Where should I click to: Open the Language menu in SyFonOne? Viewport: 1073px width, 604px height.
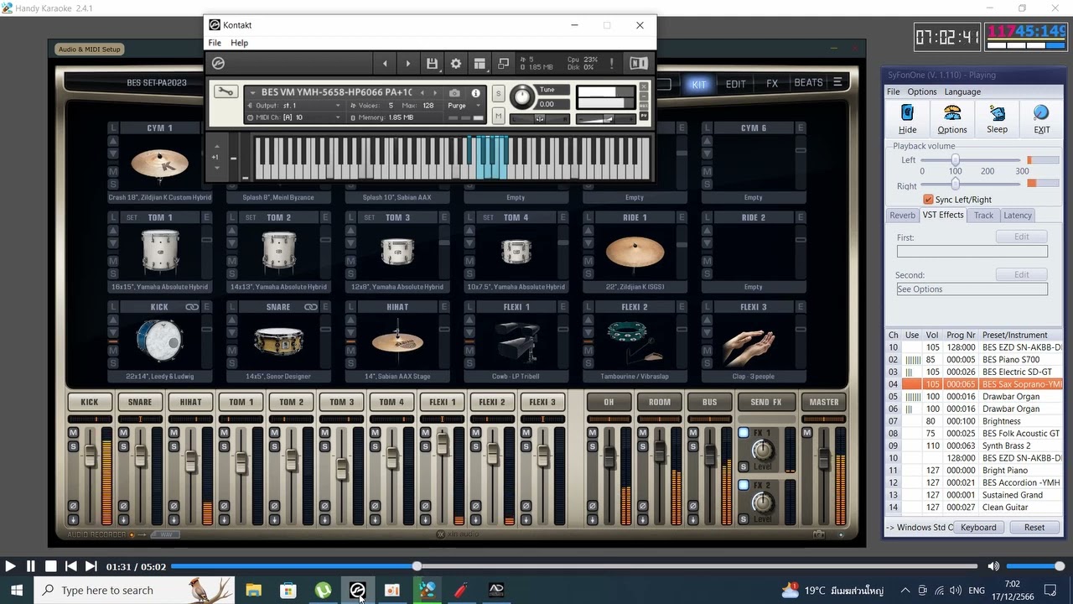point(962,91)
